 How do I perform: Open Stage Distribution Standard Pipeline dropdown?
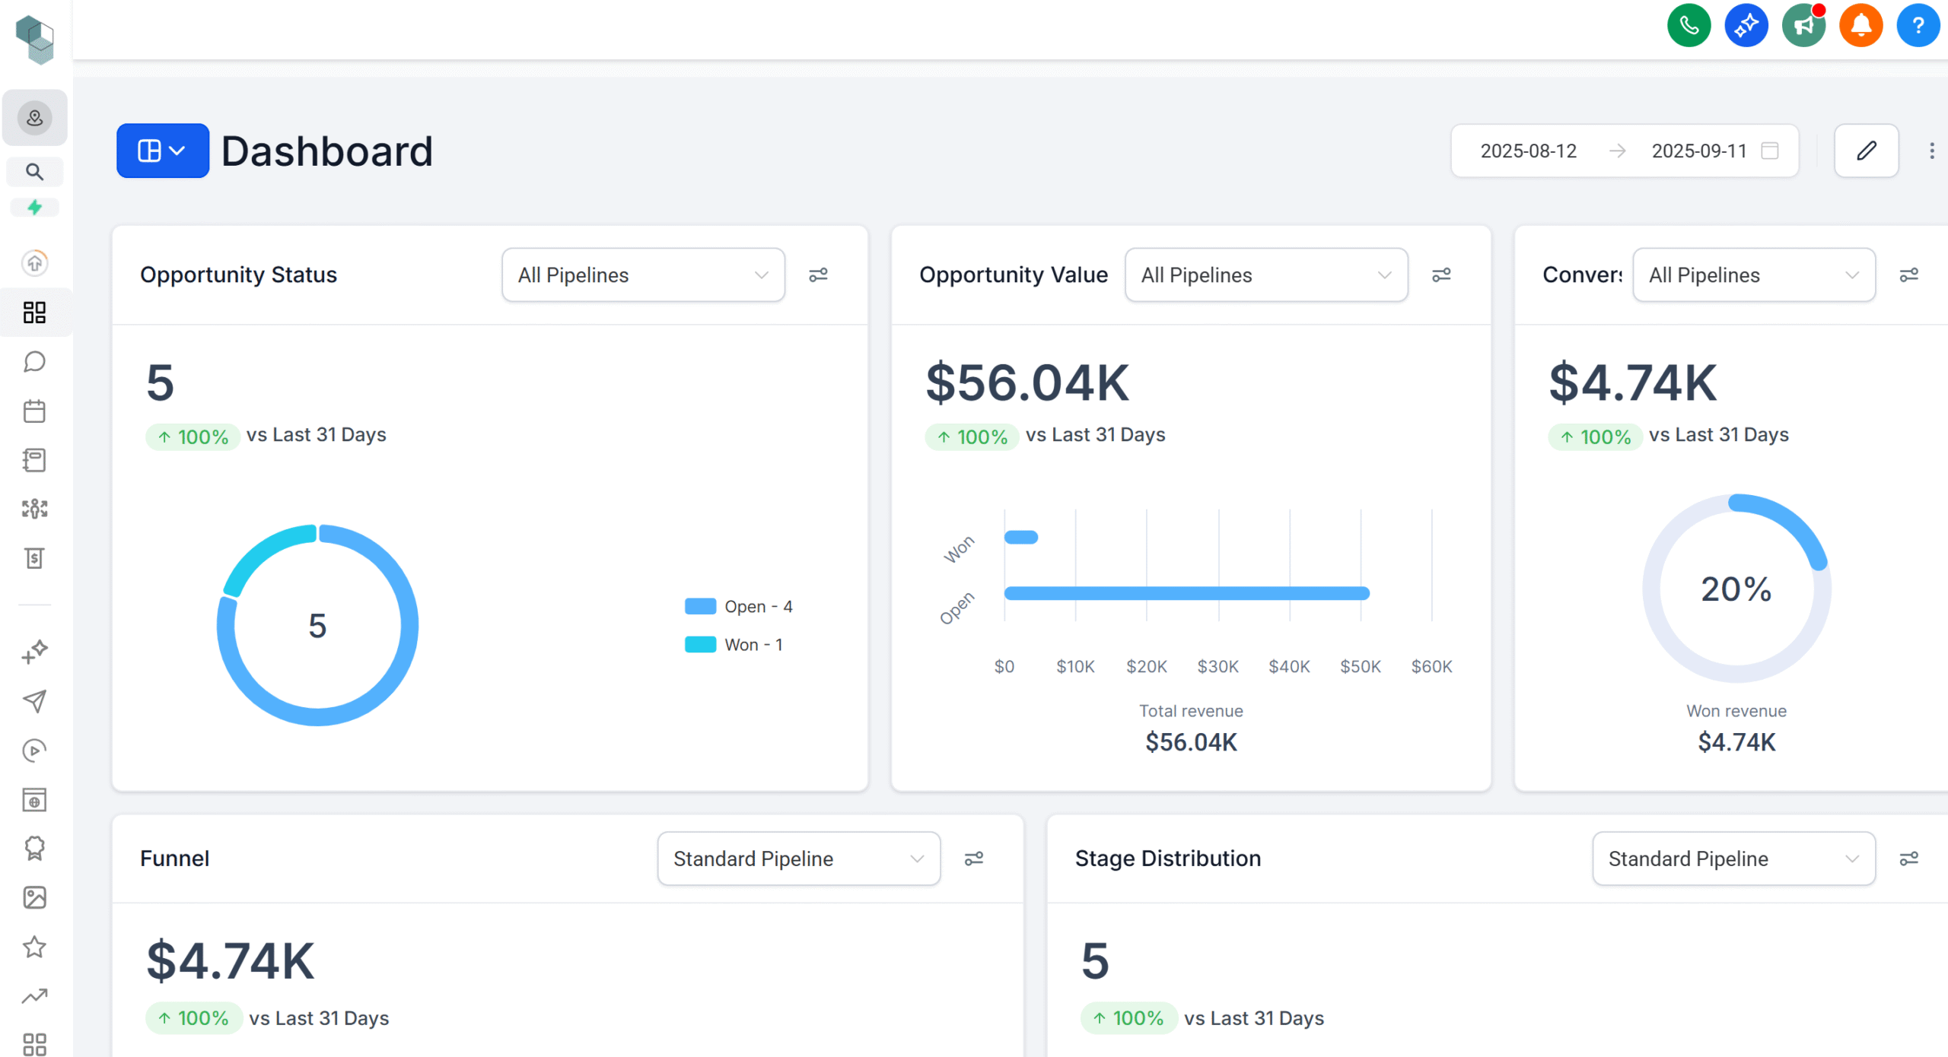1733,859
